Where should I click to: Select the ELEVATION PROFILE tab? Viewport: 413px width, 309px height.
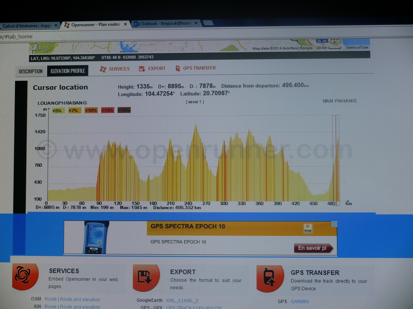coord(68,71)
